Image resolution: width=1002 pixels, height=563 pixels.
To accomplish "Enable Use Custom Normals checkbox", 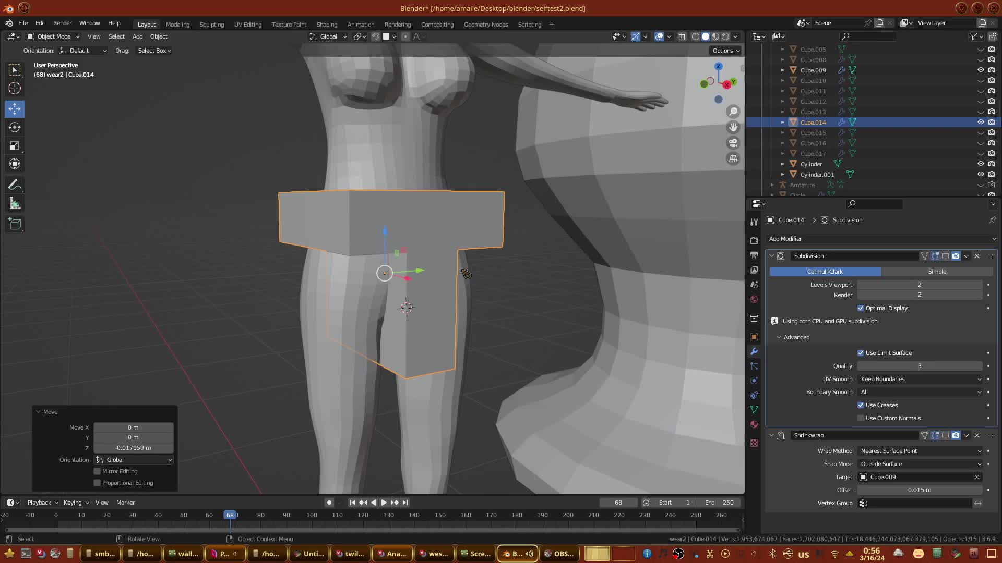I will coord(861,418).
